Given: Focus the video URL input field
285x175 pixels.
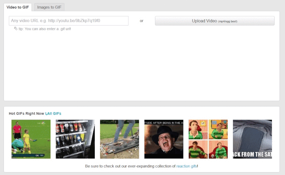Looking at the screenshot, I should tap(69, 21).
